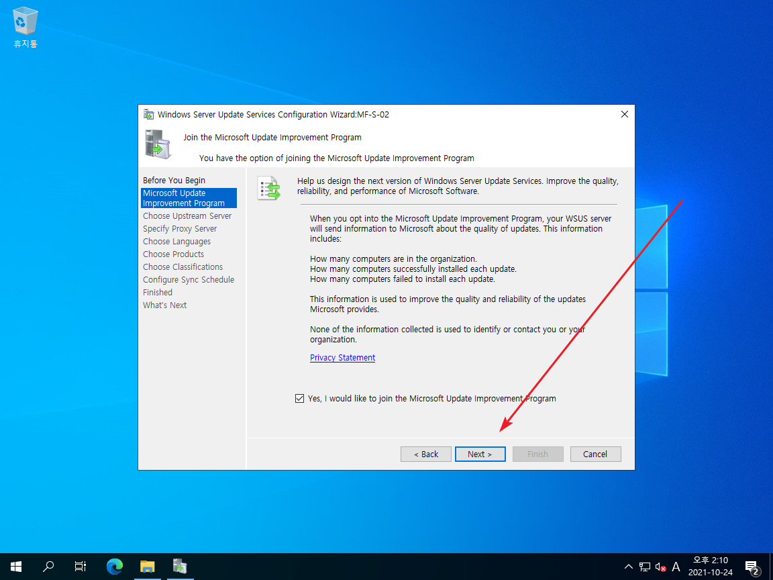Select the Choose Upstream Server step
773x580 pixels.
187,216
